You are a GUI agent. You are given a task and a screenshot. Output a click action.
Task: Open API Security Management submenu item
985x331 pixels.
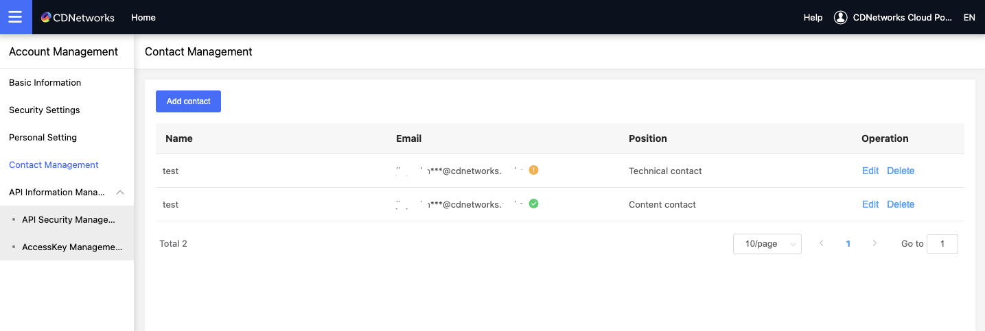click(69, 219)
